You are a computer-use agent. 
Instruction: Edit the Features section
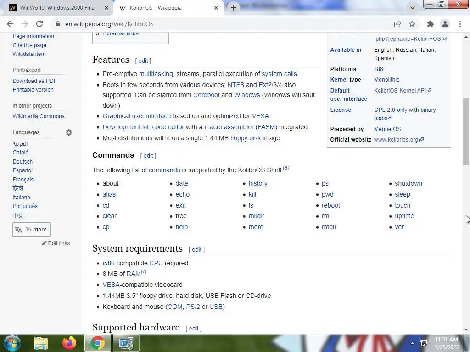[x=143, y=61]
